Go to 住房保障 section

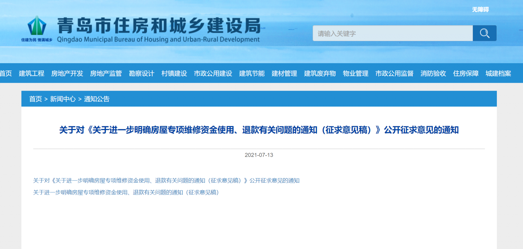point(466,74)
